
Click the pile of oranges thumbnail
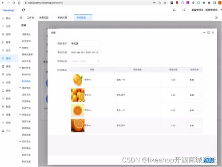(x=78, y=95)
